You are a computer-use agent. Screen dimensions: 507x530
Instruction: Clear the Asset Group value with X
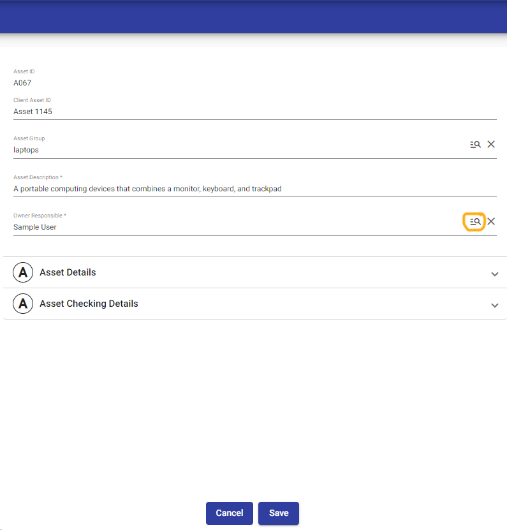(x=491, y=145)
